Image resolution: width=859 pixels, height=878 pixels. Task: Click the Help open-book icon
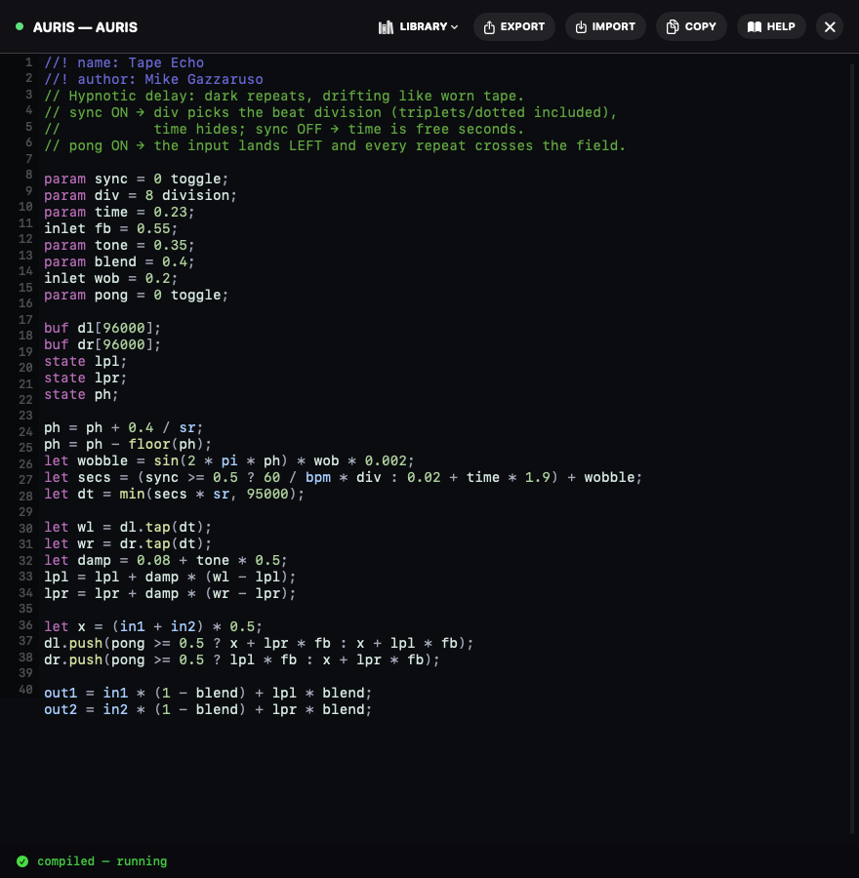[755, 27]
